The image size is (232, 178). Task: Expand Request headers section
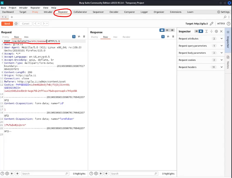[x=201, y=67]
